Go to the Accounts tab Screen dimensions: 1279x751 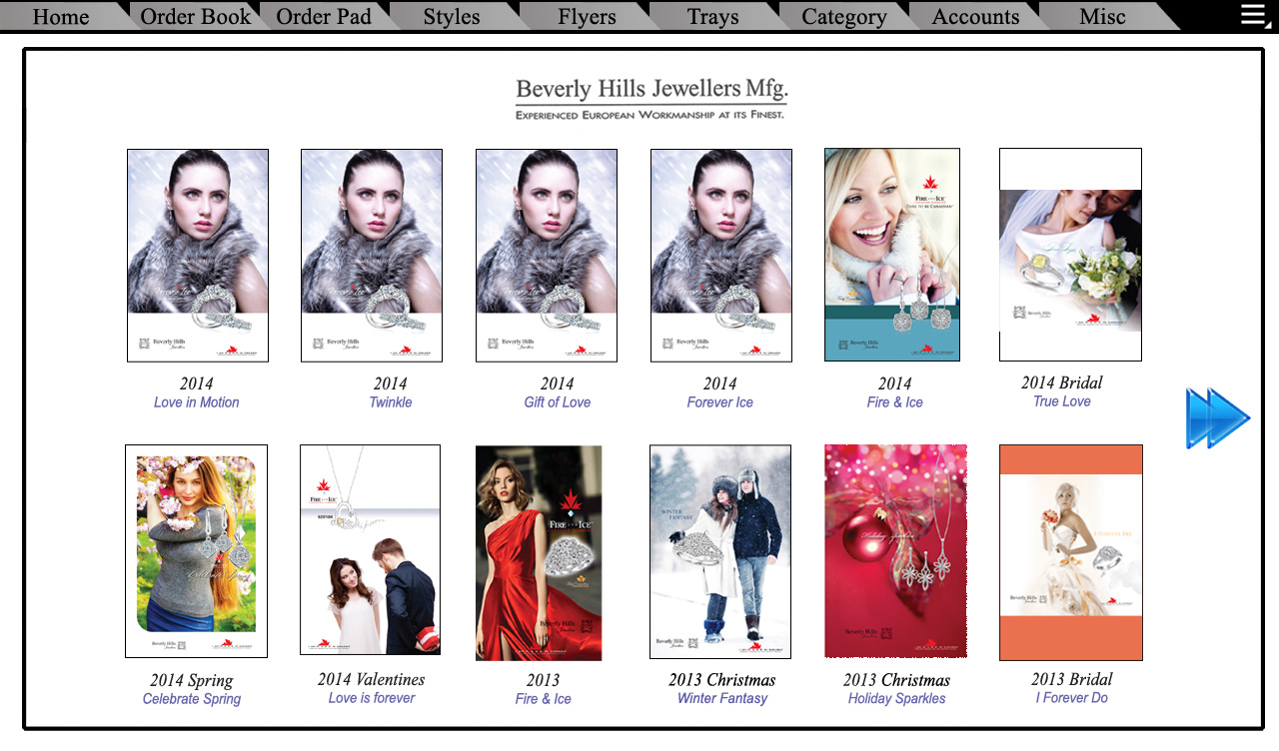coord(976,16)
